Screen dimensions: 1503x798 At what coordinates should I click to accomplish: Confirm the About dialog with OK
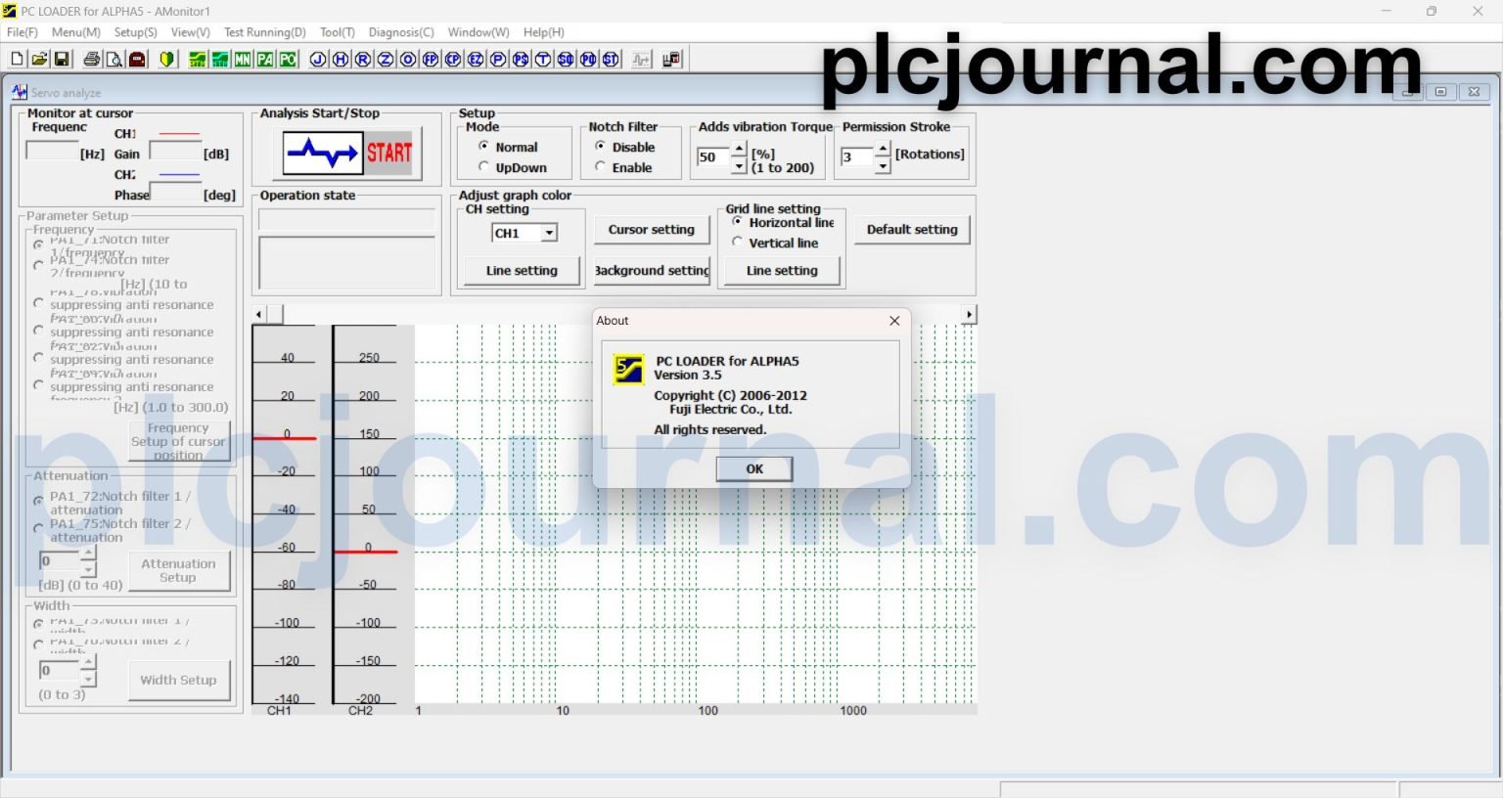pos(753,468)
